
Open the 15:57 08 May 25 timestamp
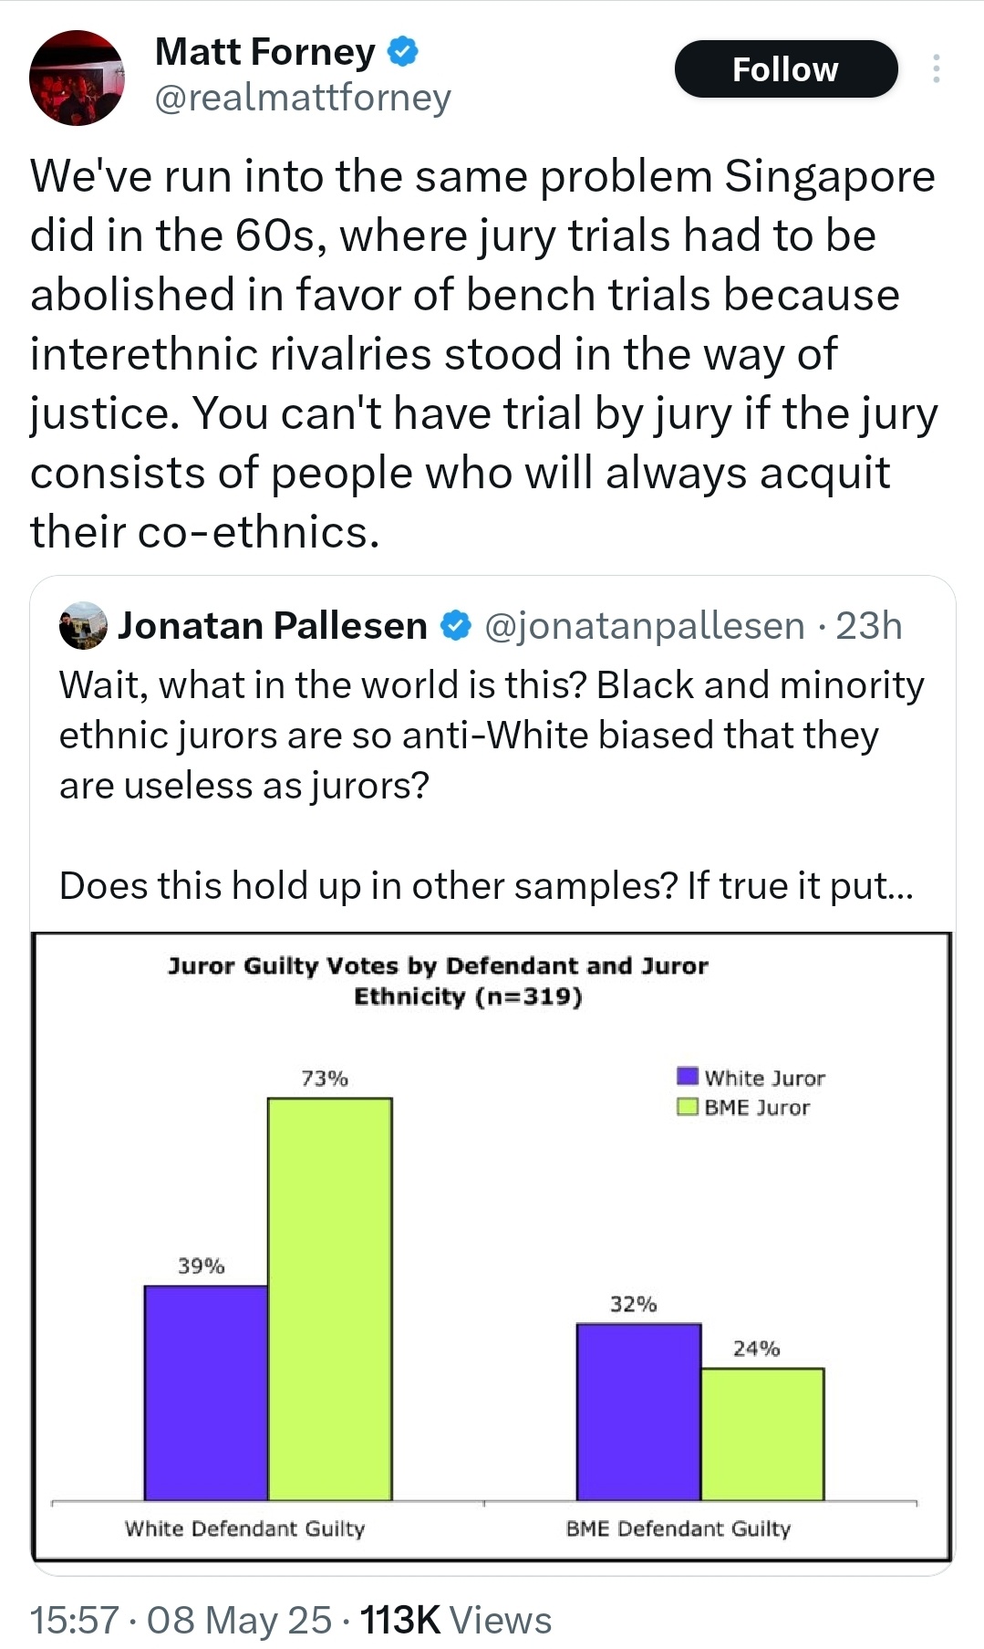181,1620
